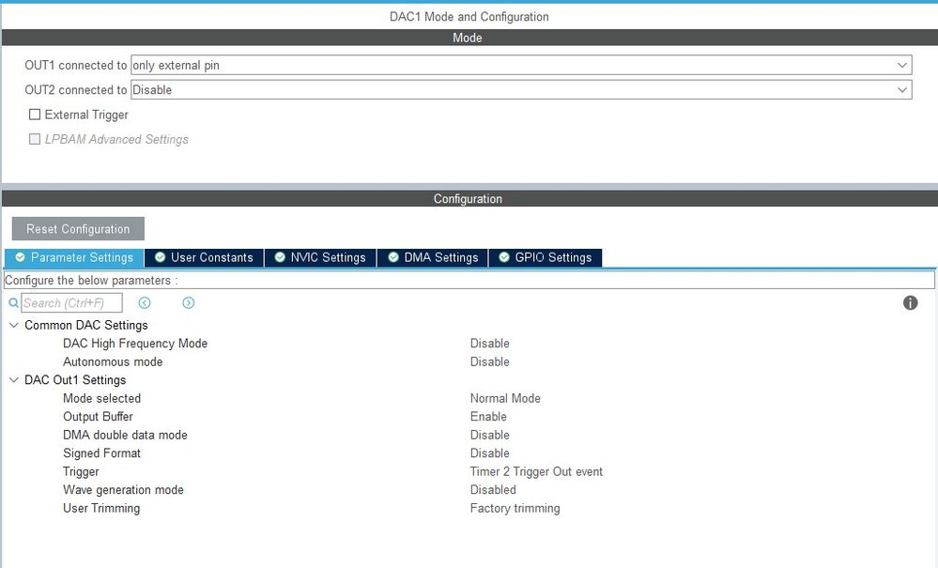The image size is (938, 568).
Task: Click the DAC High Frequency Mode value
Action: click(x=490, y=343)
